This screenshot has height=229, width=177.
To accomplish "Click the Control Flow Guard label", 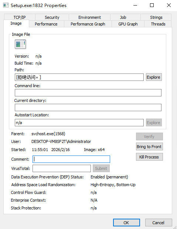I will click(x=29, y=192).
